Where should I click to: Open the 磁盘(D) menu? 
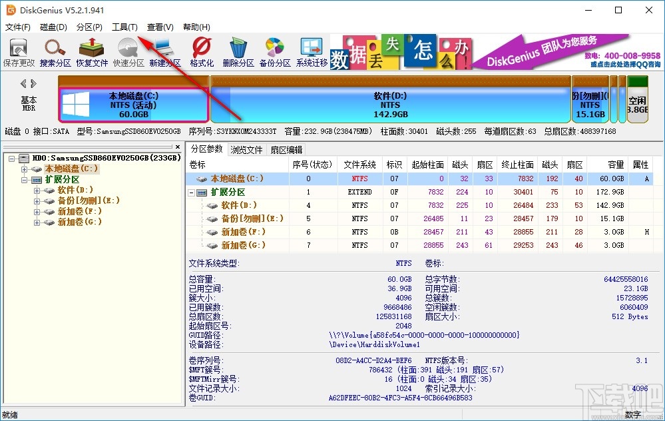tap(53, 27)
